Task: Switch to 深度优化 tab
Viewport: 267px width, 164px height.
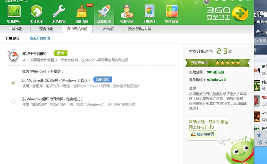Action: pyautogui.click(x=46, y=29)
